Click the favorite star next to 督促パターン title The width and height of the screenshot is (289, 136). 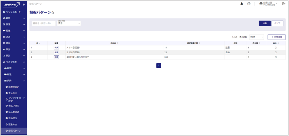click(x=53, y=13)
